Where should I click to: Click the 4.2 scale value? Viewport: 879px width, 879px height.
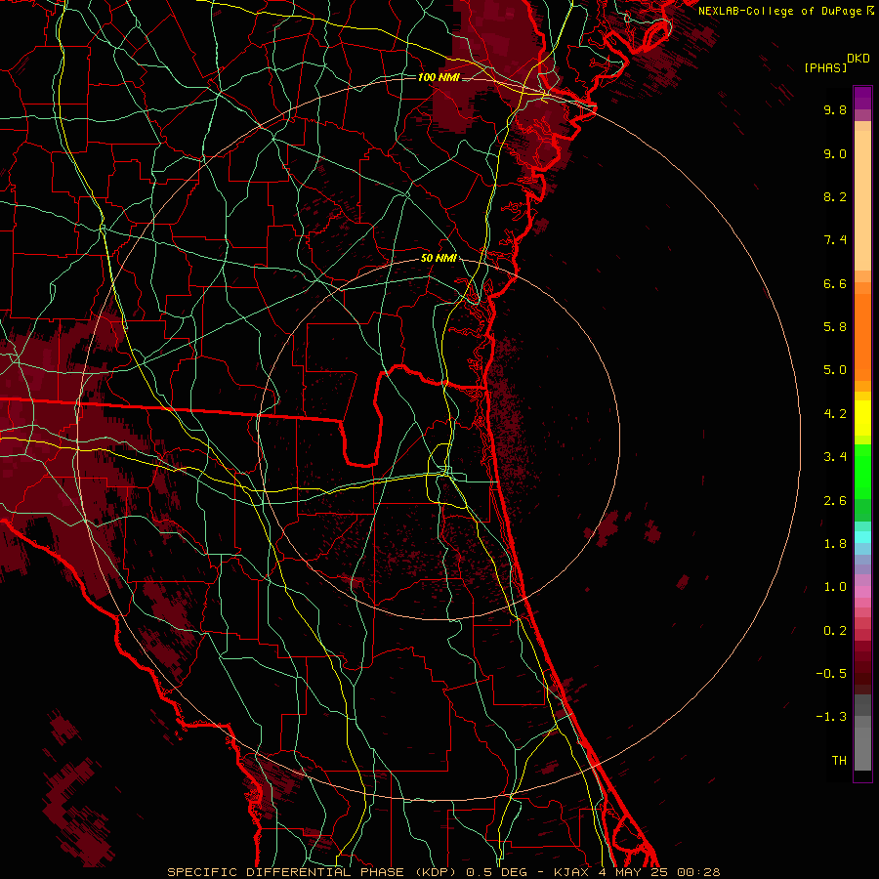(x=835, y=414)
